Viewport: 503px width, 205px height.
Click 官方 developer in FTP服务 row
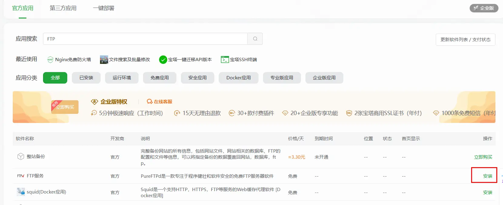(x=115, y=176)
